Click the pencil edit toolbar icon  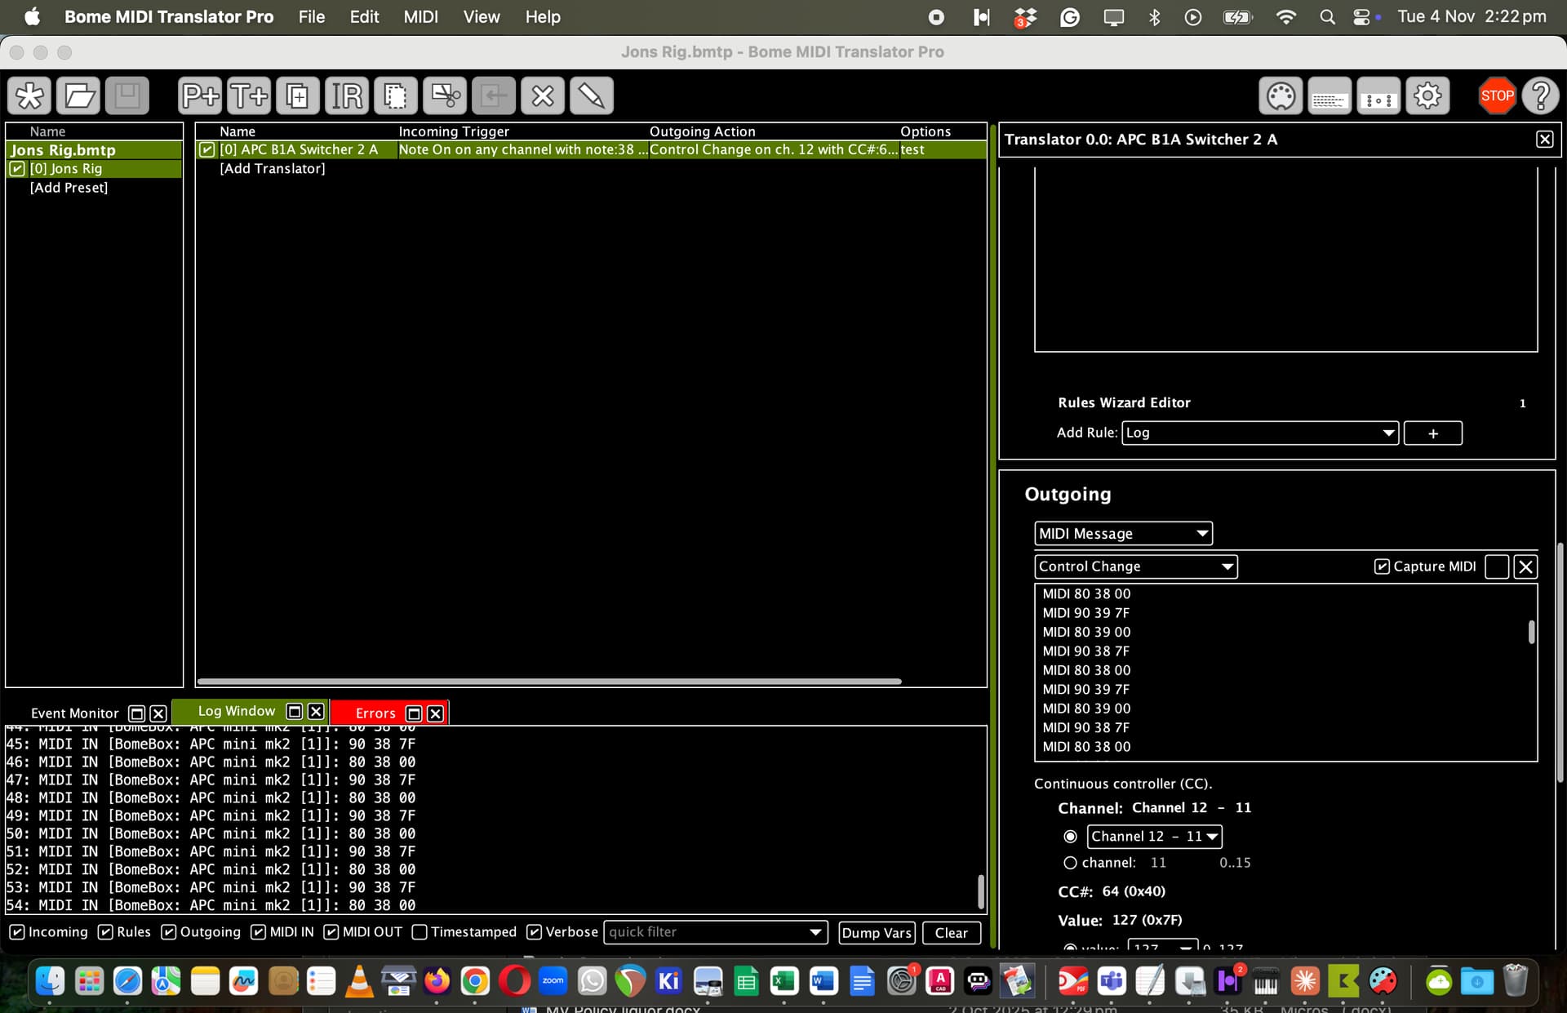point(592,96)
